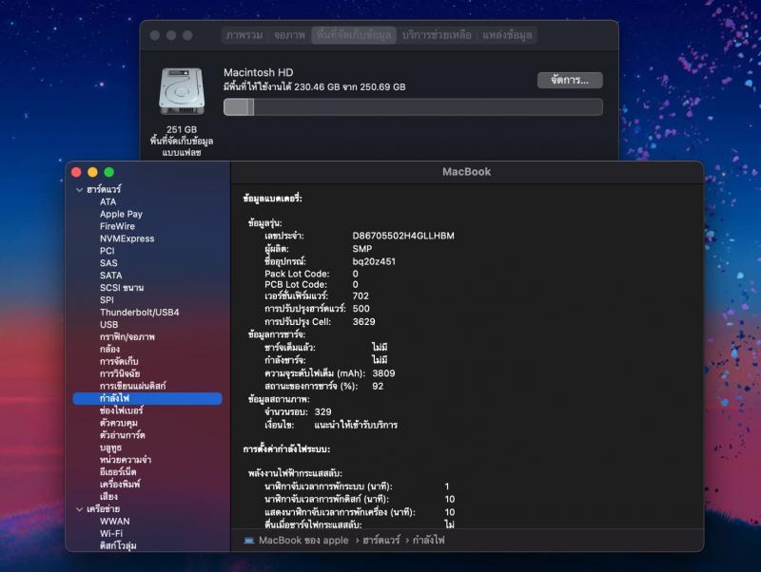Open หน่วยความจำ memory item
This screenshot has width=761, height=572.
[126, 460]
